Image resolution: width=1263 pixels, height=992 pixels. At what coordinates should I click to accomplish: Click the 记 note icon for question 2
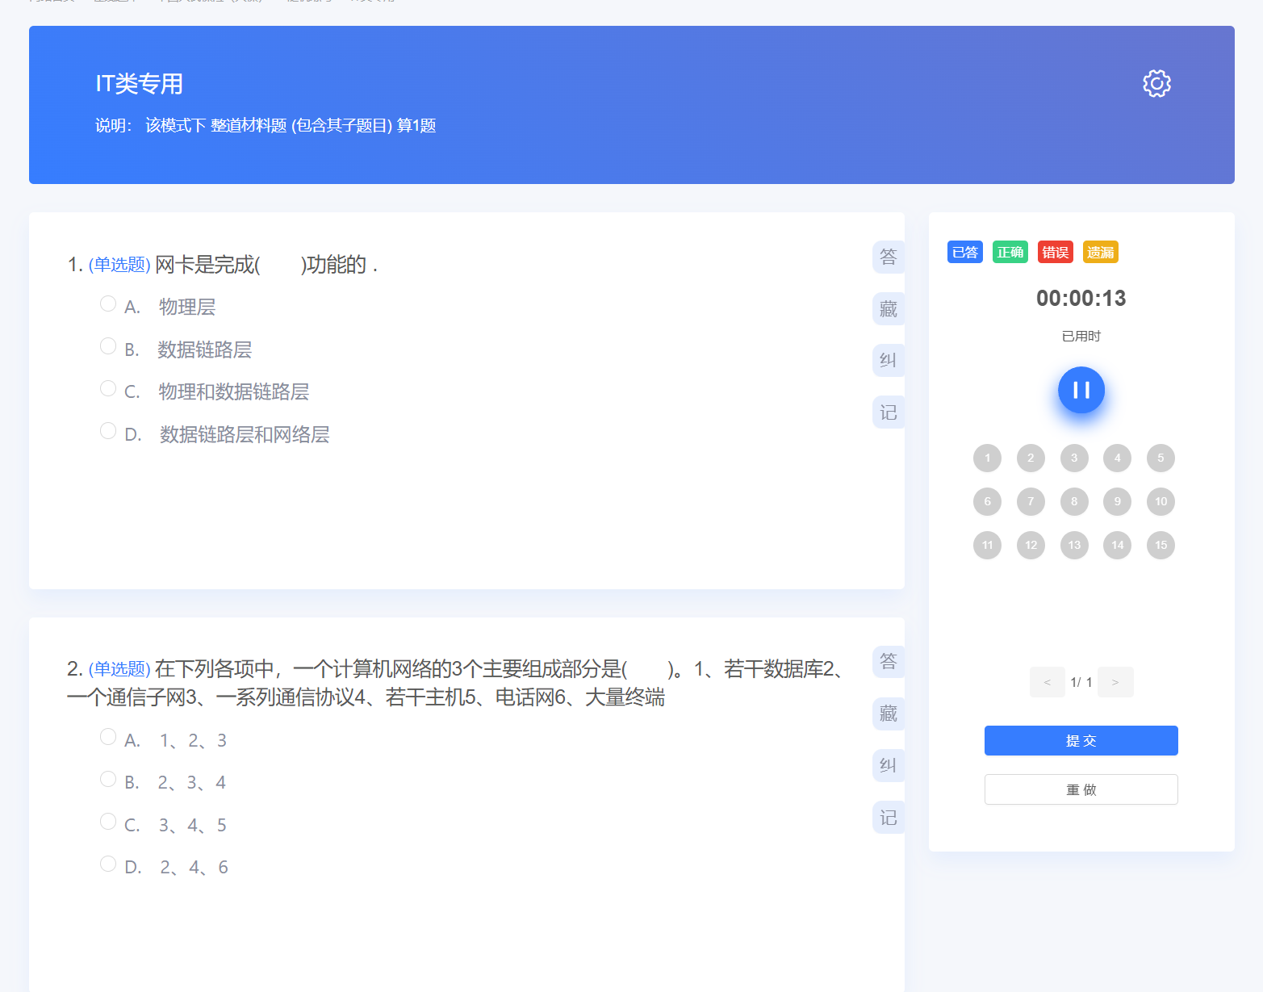point(888,817)
